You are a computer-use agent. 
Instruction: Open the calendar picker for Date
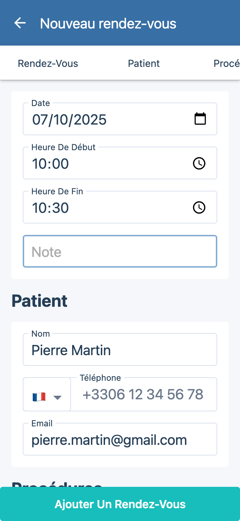click(200, 119)
